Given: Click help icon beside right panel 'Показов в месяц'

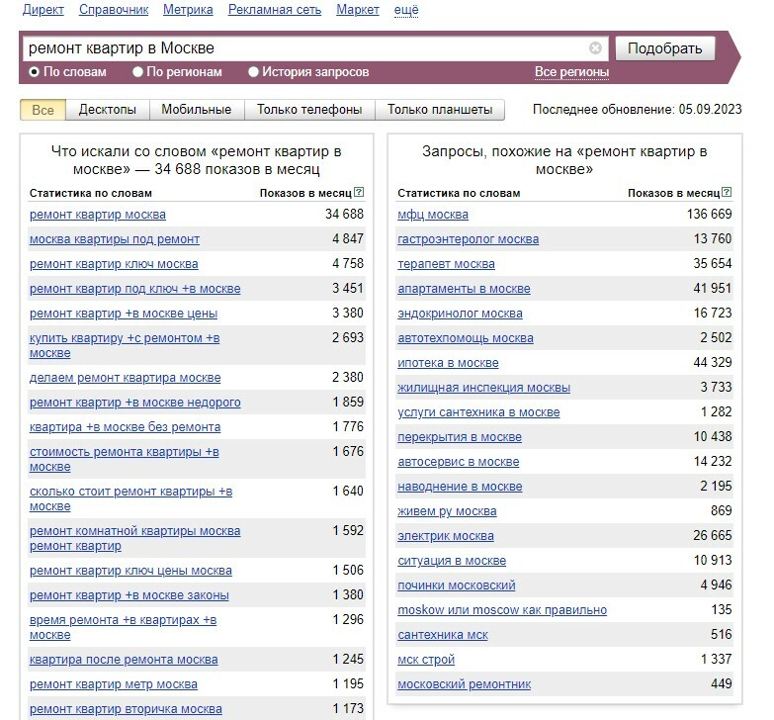Looking at the screenshot, I should coord(727,193).
